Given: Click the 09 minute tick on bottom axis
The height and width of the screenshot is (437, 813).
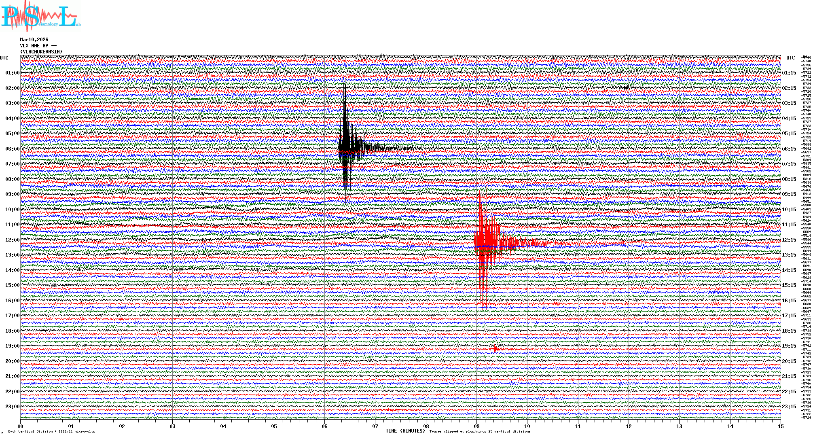Looking at the screenshot, I should coord(476,426).
